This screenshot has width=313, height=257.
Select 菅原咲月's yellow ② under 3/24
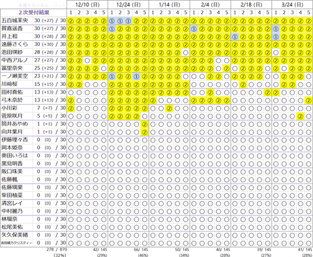[301, 116]
